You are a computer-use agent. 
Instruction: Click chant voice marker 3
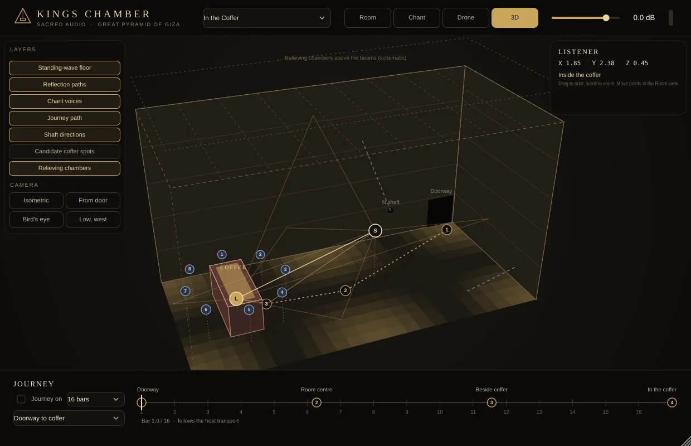coord(285,270)
